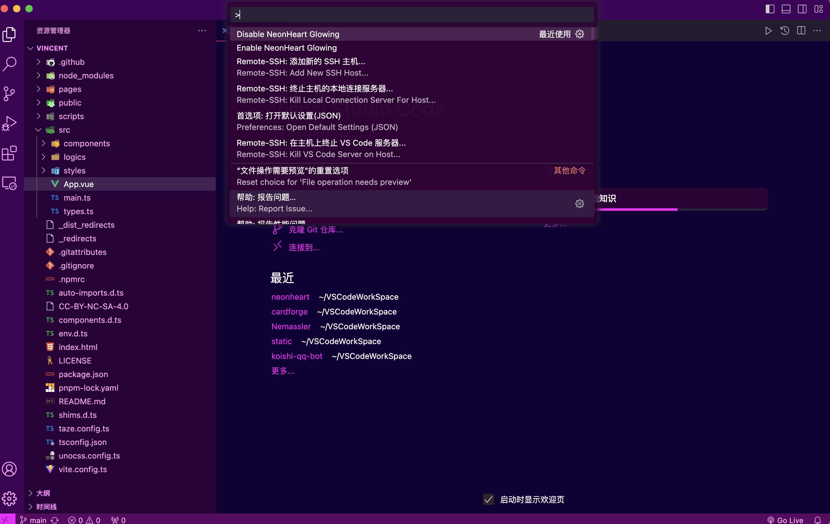The height and width of the screenshot is (524, 830).
Task: Open Remote Explorer in activity bar
Action: click(x=9, y=183)
